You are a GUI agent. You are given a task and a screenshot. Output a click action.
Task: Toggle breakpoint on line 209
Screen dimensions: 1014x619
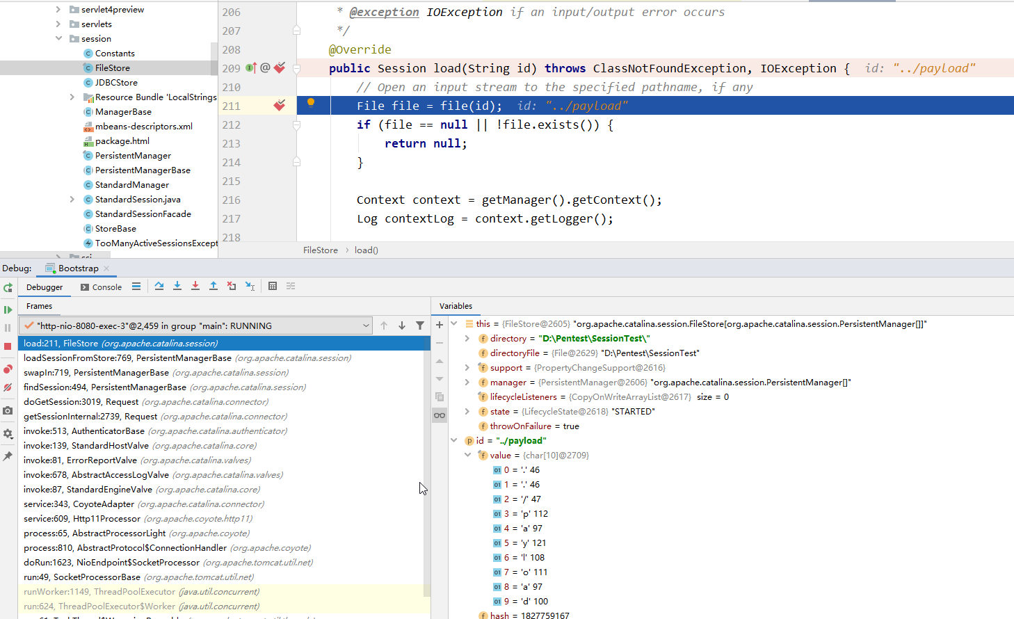point(280,68)
